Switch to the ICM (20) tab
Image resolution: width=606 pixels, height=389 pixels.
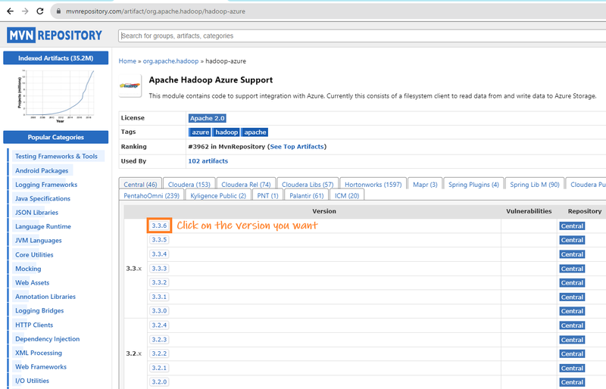[347, 195]
